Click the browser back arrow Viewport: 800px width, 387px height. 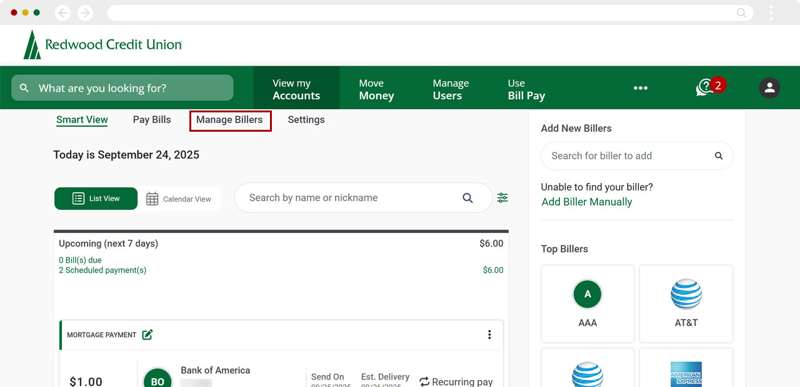(62, 12)
